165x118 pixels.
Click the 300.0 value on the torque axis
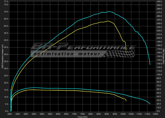tap(159, 2)
